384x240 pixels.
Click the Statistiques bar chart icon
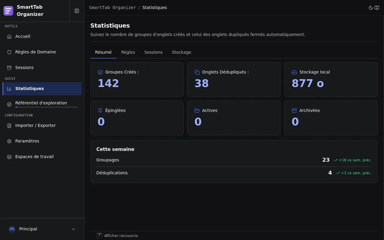click(x=9, y=89)
